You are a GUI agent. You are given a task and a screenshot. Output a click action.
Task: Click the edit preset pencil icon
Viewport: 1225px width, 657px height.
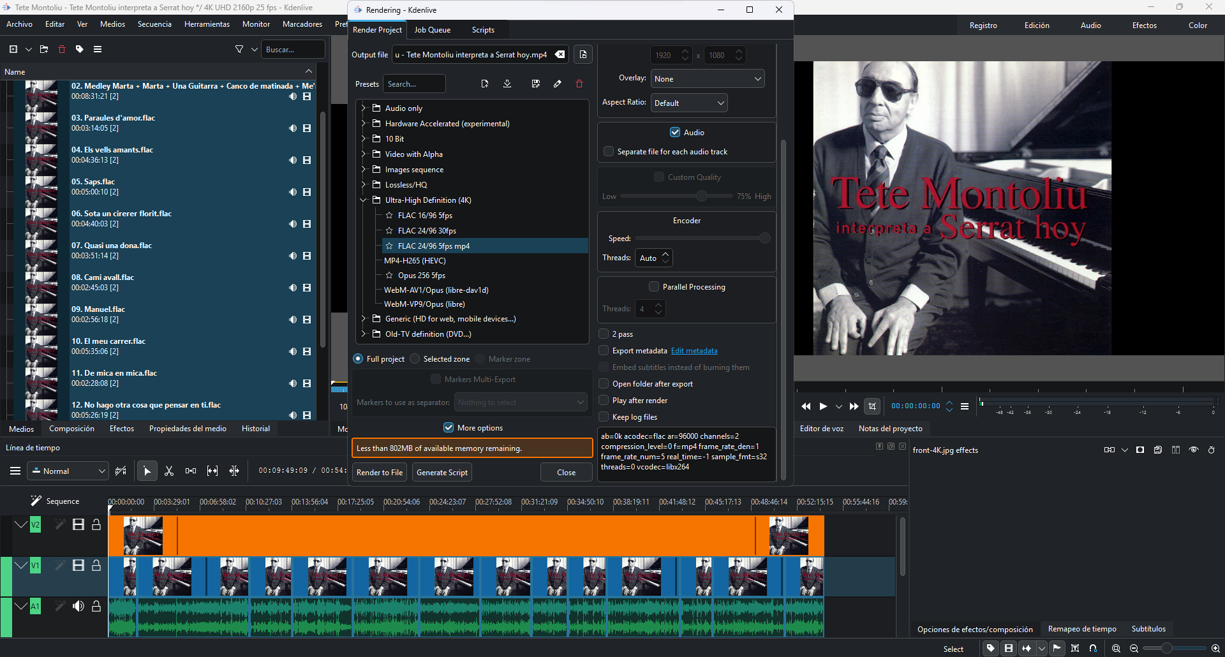[x=558, y=84]
